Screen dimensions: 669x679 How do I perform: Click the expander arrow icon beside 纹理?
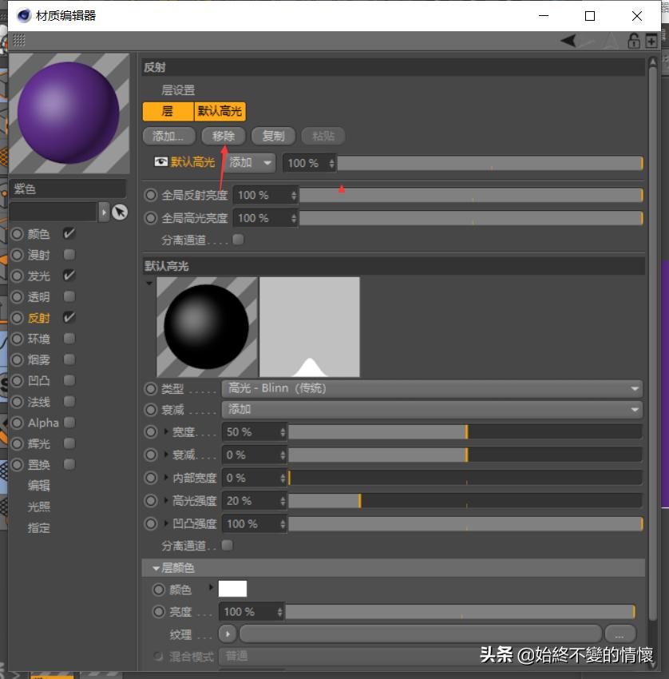click(227, 633)
